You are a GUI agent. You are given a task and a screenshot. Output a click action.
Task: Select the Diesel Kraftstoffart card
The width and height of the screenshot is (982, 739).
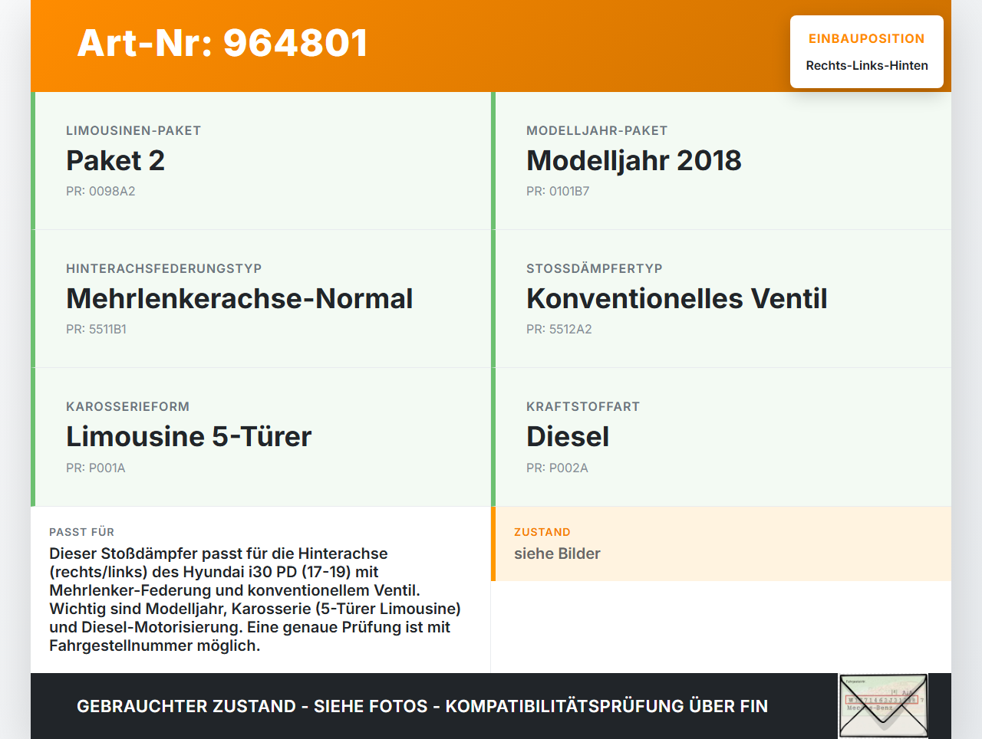coord(567,436)
